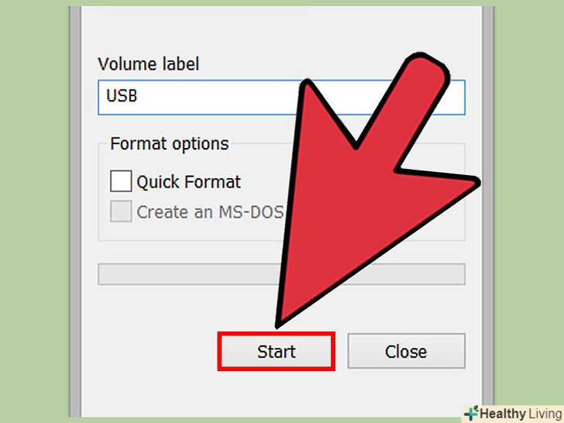
Task: Click the disabled MS-DOS startup disk checkbox
Action: [121, 211]
